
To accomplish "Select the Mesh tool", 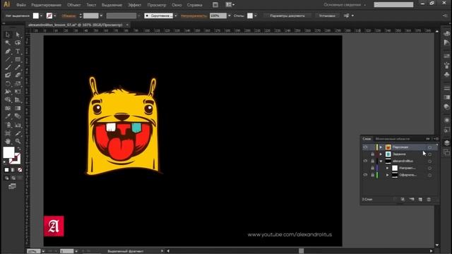I will point(8,108).
